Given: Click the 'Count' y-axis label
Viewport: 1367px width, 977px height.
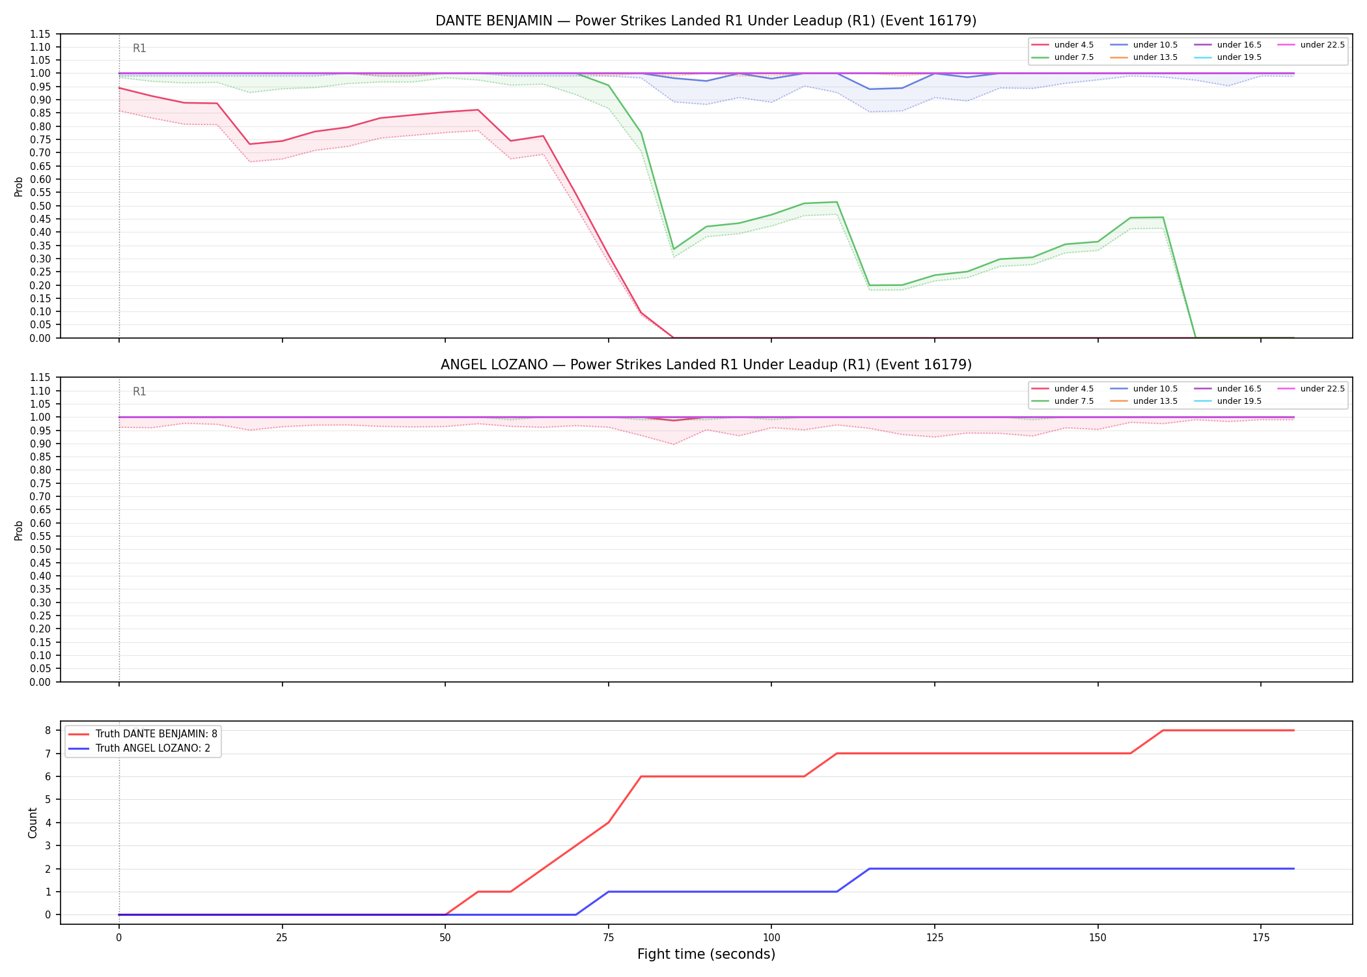Looking at the screenshot, I should click(x=33, y=823).
